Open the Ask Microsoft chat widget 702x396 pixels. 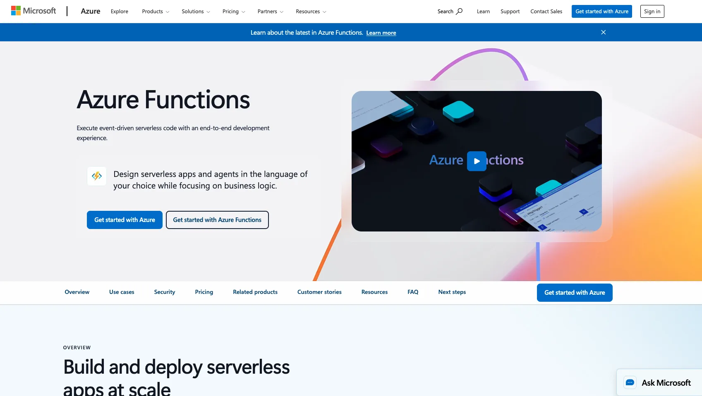click(x=659, y=382)
